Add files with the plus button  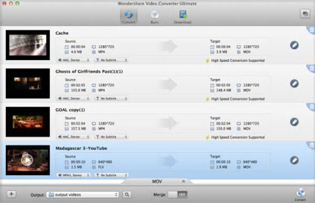pos(11,194)
